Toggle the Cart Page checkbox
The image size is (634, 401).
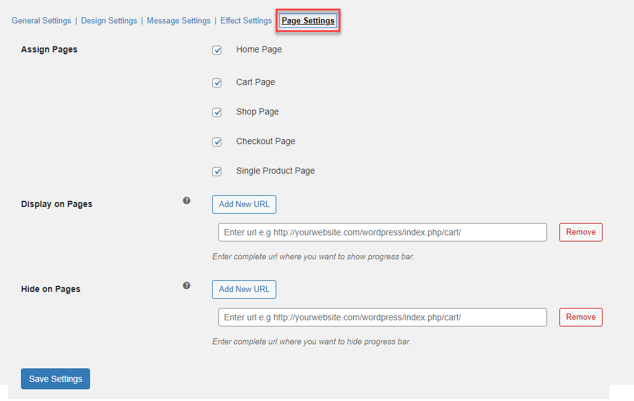[217, 83]
